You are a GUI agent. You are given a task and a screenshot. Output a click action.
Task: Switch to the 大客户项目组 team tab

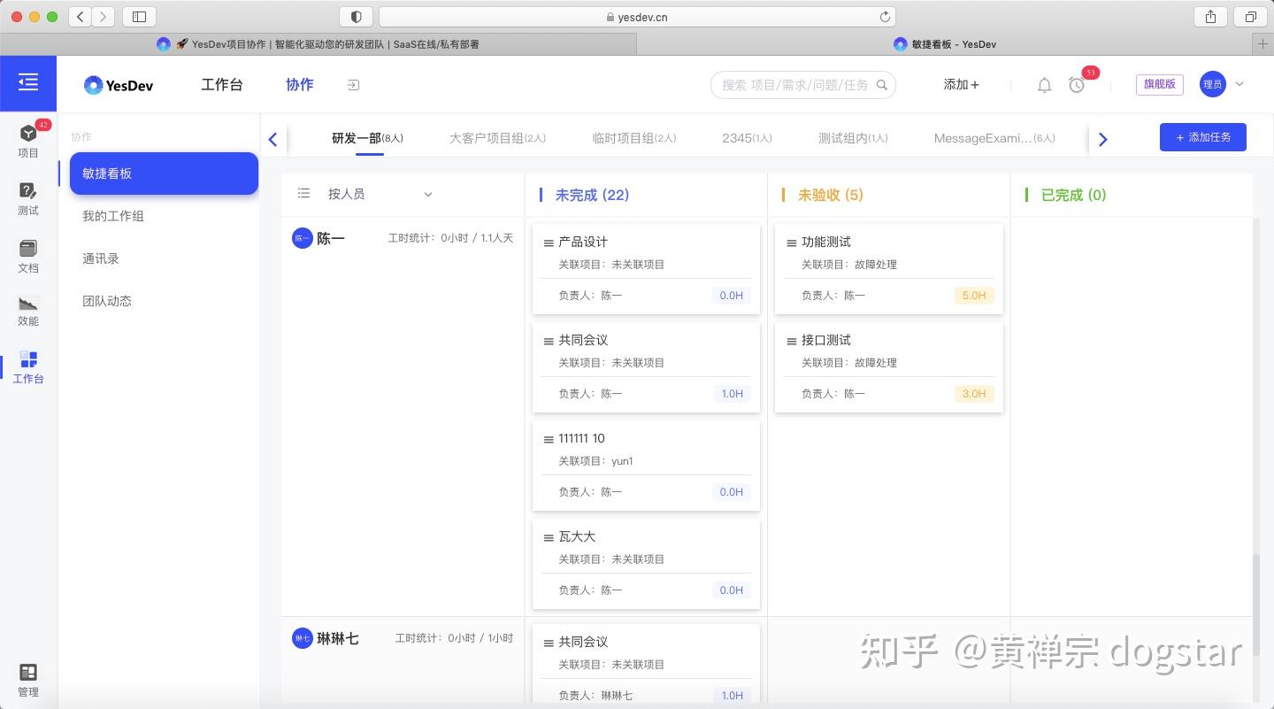coord(497,138)
